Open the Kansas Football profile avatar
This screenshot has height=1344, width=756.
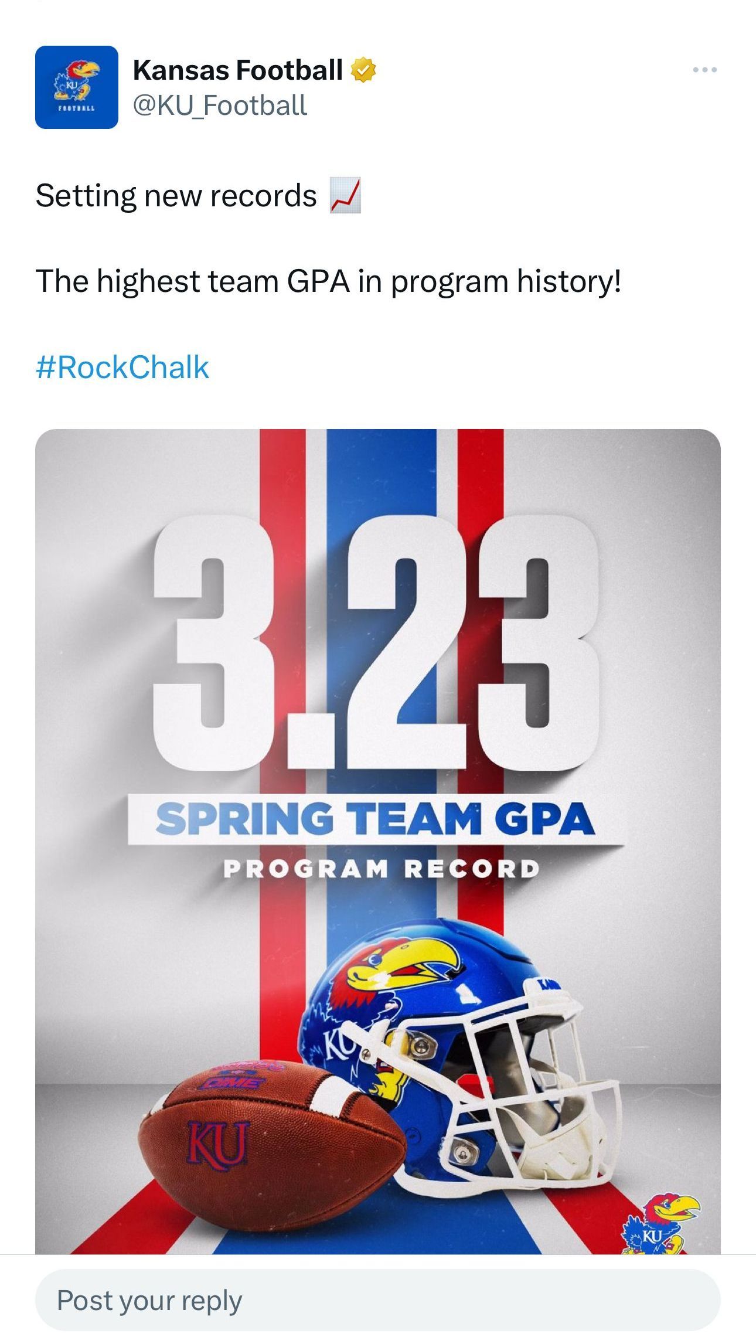click(77, 87)
